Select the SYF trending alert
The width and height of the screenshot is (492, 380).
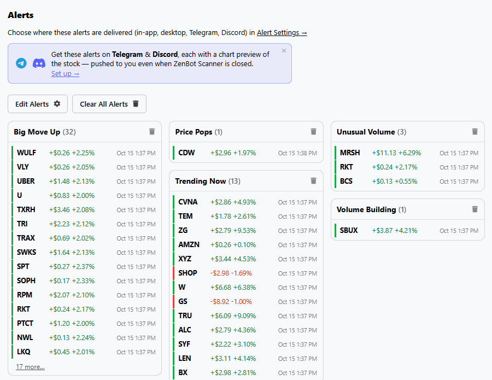(247, 344)
